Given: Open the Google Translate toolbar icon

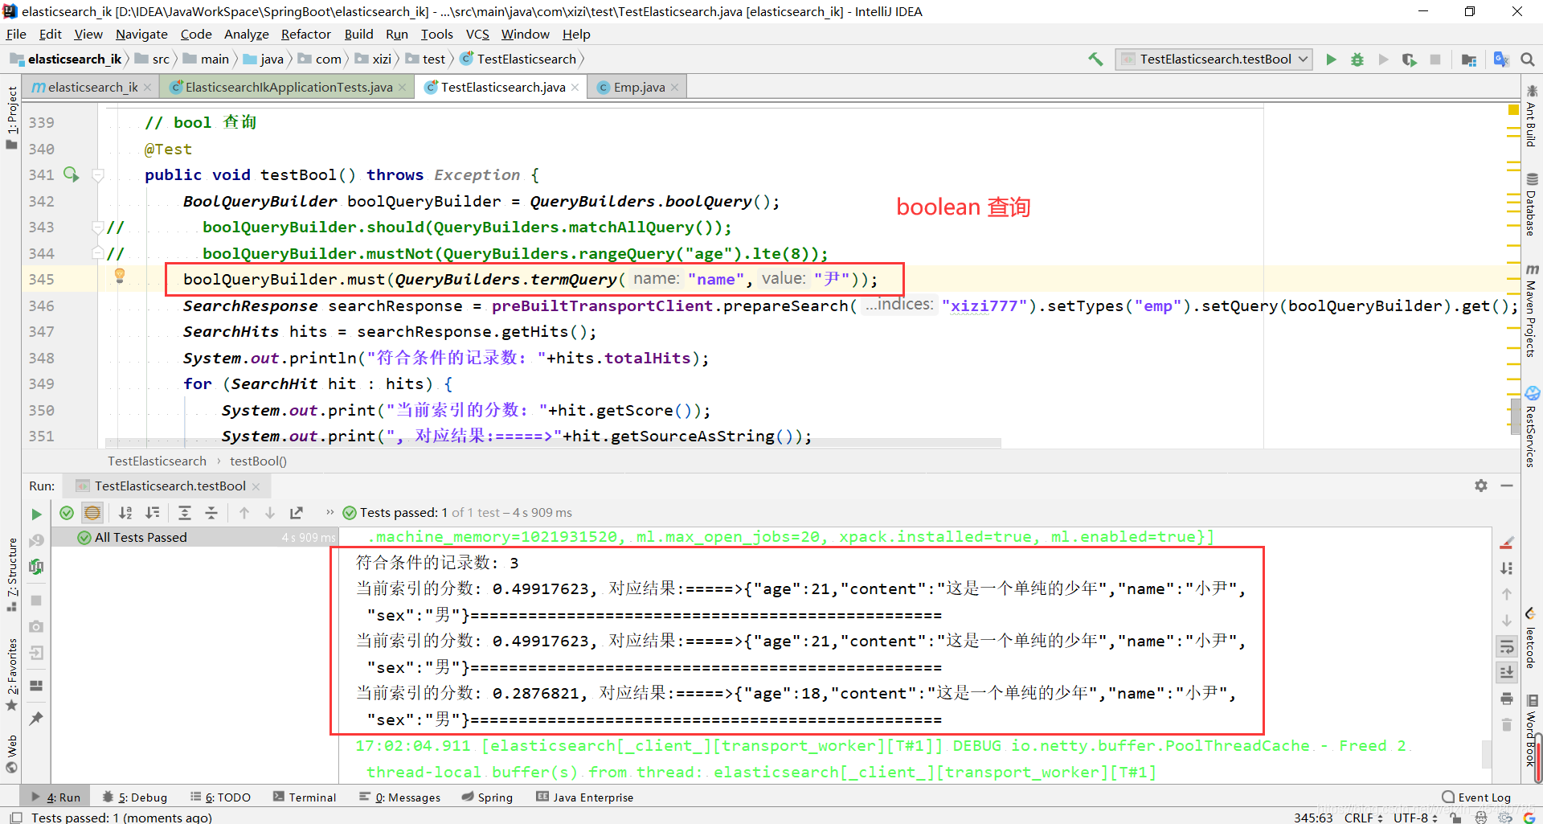Looking at the screenshot, I should tap(1500, 59).
